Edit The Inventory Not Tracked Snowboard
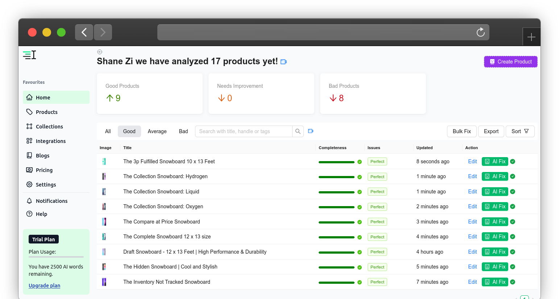The image size is (559, 299). [472, 282]
